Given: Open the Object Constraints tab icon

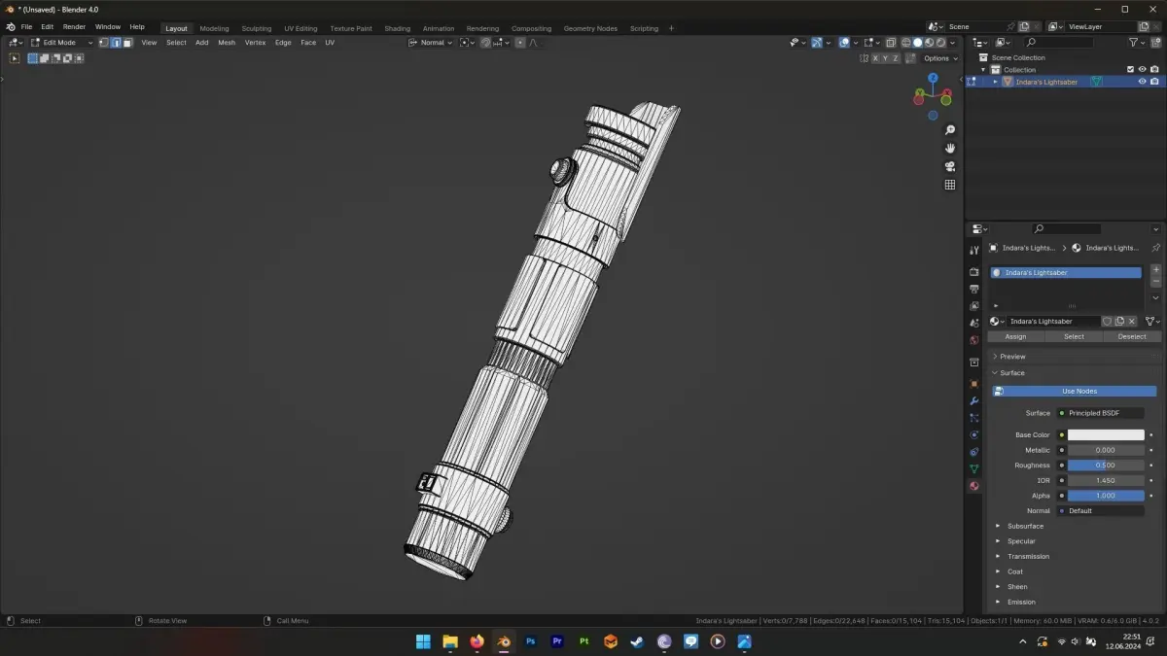Looking at the screenshot, I should 973,452.
